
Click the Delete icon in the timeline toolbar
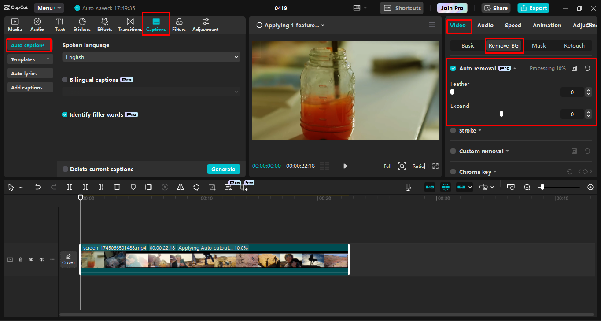(x=117, y=187)
